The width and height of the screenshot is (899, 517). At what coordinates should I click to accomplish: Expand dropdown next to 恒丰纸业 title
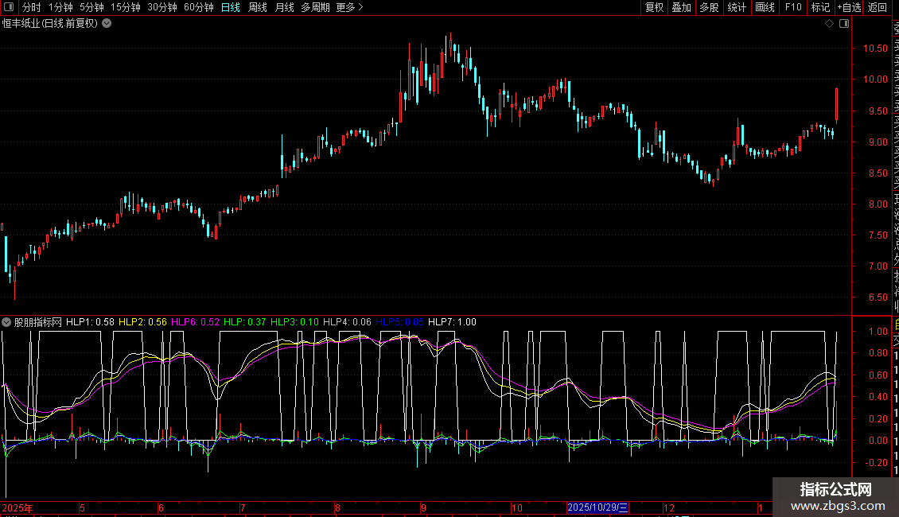coord(107,24)
